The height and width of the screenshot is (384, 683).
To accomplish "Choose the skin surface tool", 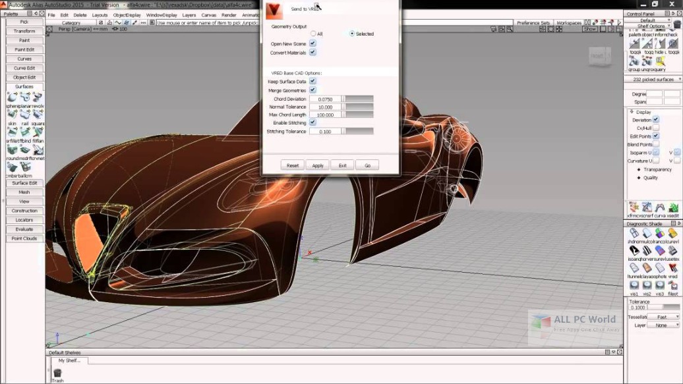I will (x=12, y=115).
